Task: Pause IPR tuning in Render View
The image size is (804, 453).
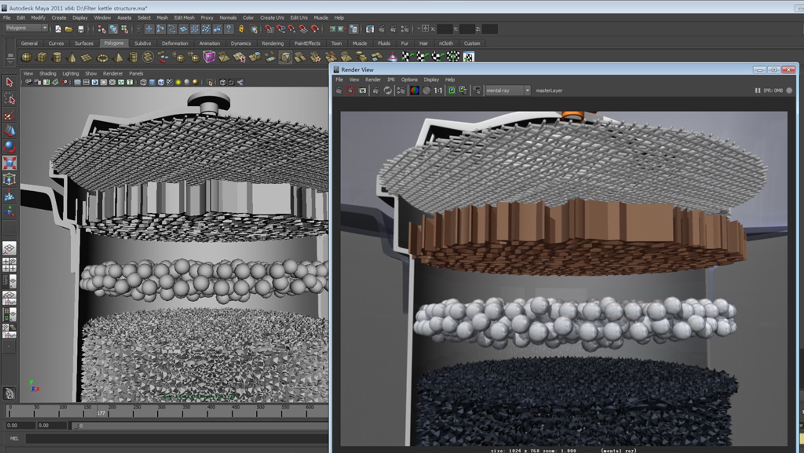Action: pyautogui.click(x=757, y=91)
